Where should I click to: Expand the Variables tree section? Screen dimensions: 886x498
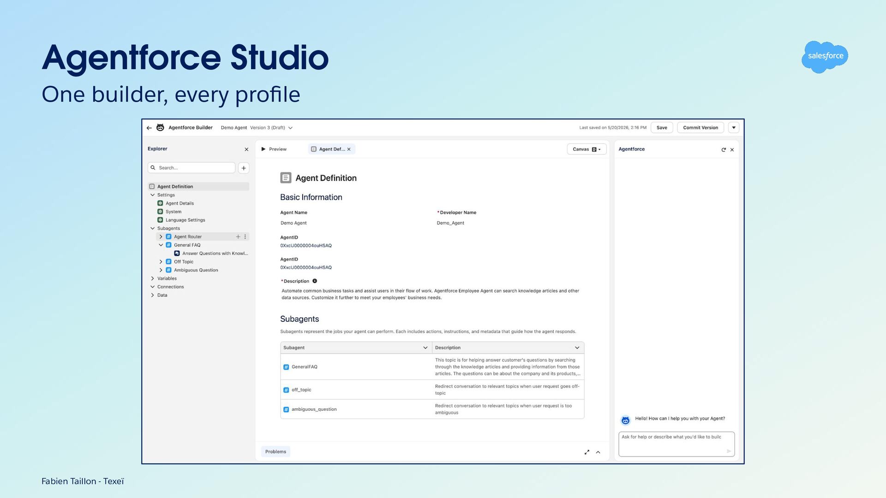coord(153,278)
